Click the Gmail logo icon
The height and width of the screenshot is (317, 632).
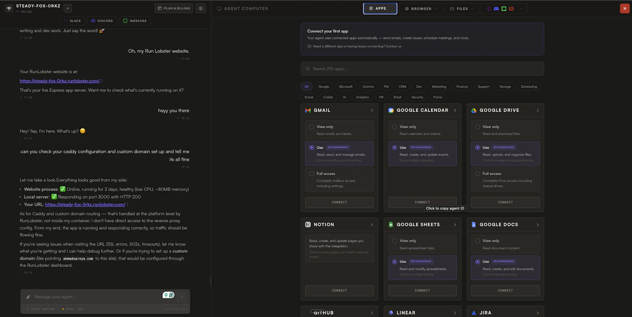tap(308, 110)
